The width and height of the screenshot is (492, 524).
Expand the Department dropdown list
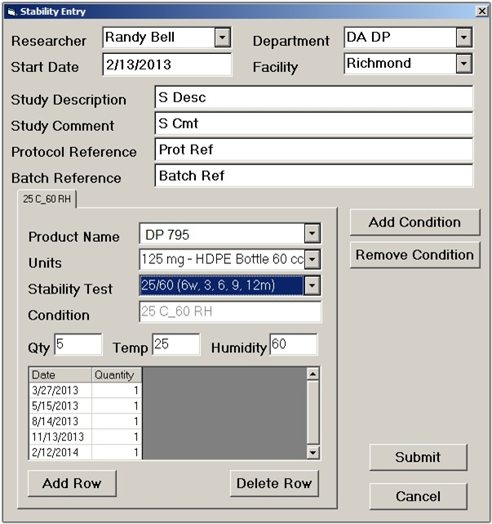[463, 38]
